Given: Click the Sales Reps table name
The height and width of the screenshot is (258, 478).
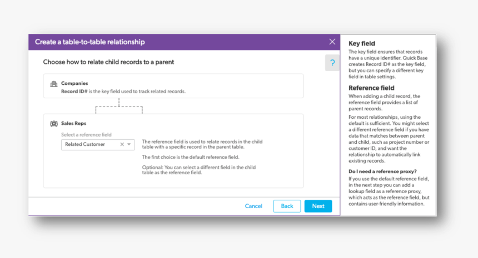Looking at the screenshot, I should click(73, 123).
